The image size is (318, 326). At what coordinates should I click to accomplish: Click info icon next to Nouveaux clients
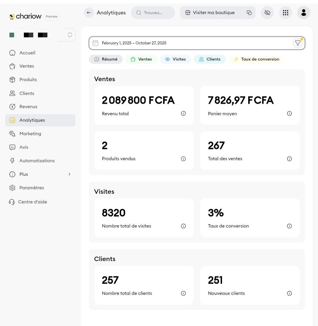point(289,293)
